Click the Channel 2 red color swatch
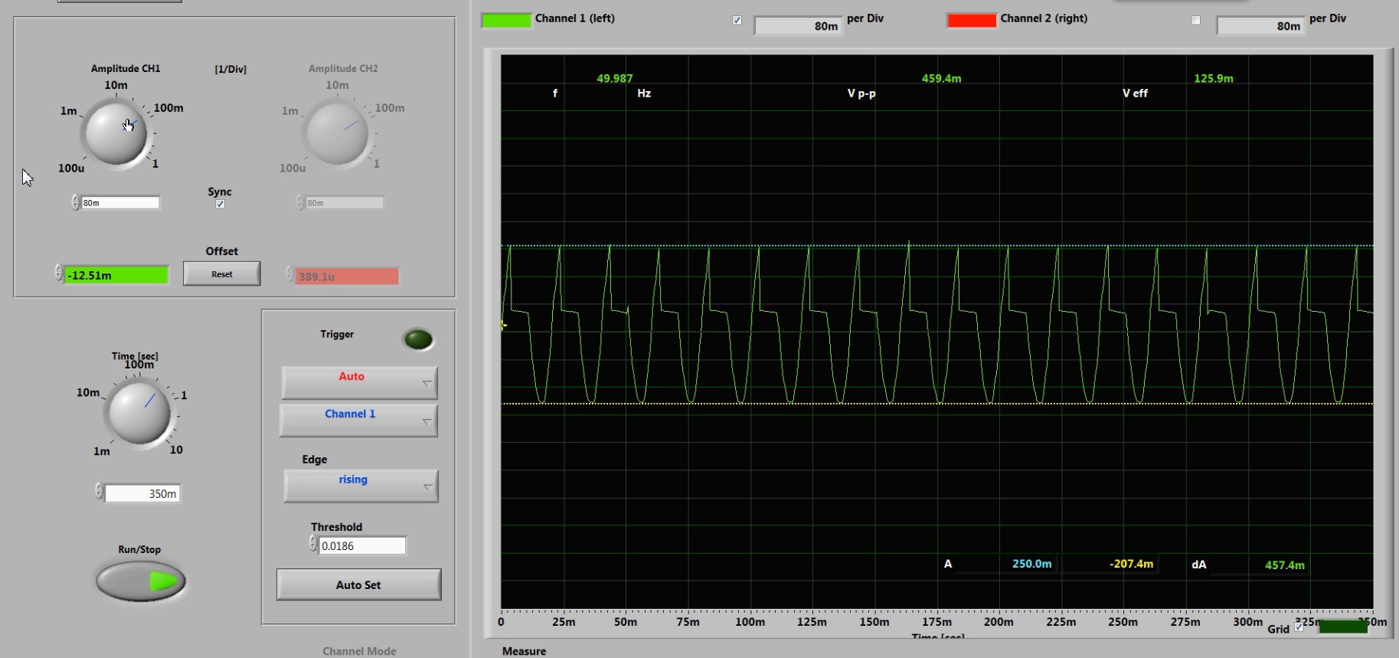Image resolution: width=1399 pixels, height=658 pixels. 971,20
